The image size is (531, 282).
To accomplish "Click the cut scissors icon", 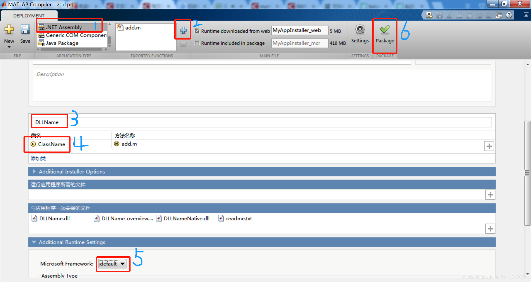I will pos(449,15).
